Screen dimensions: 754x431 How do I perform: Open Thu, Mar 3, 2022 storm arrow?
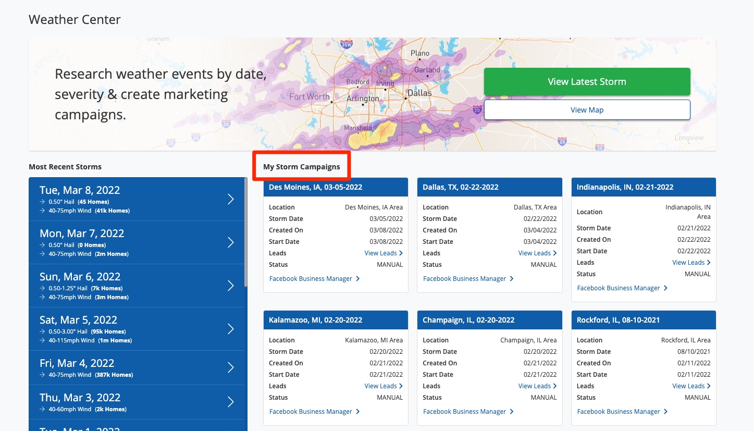pos(231,402)
